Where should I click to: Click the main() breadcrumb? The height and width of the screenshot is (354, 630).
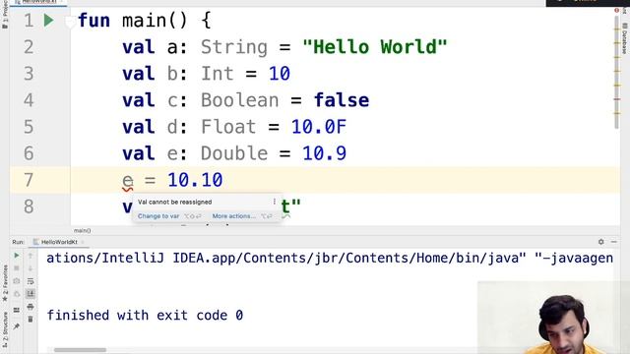[x=83, y=231]
